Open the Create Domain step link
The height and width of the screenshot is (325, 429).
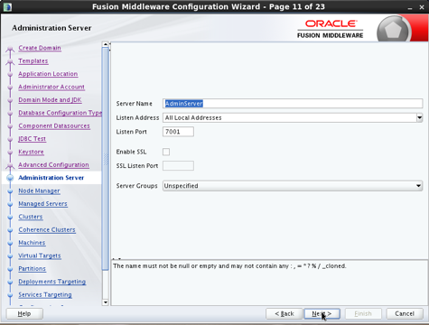pyautogui.click(x=40, y=48)
